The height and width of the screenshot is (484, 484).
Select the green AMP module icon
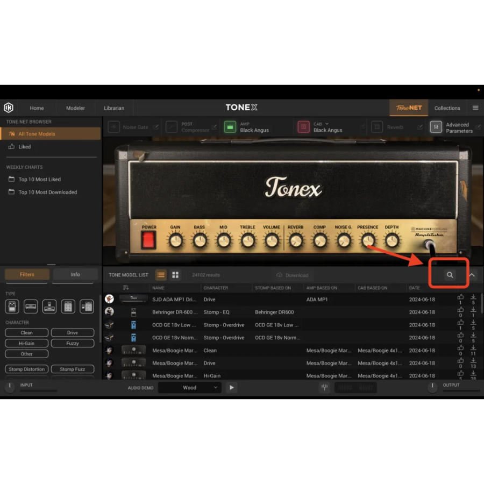tap(230, 127)
